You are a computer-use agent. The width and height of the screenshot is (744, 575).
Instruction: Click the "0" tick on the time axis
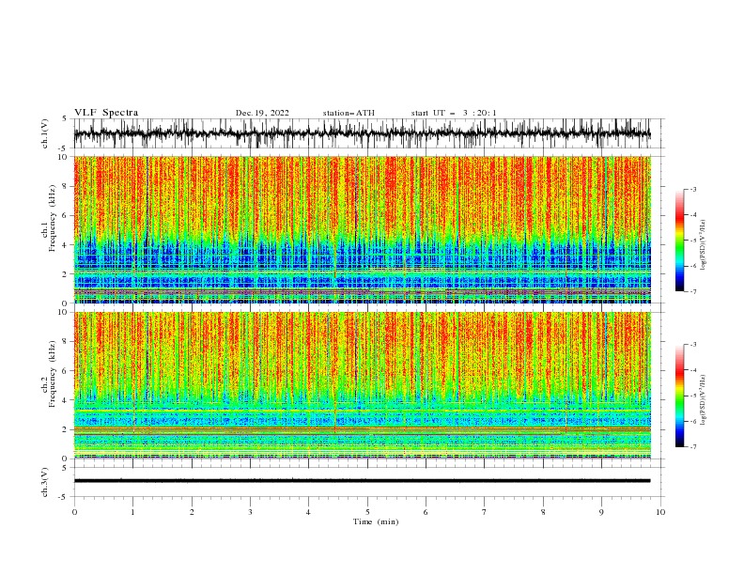74,512
